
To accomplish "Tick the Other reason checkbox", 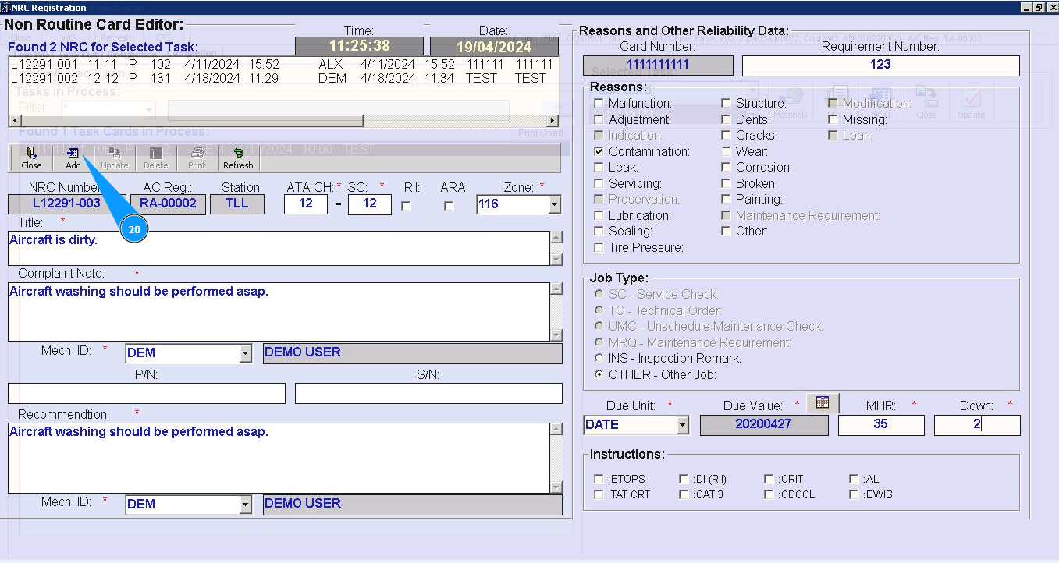I will coord(726,231).
